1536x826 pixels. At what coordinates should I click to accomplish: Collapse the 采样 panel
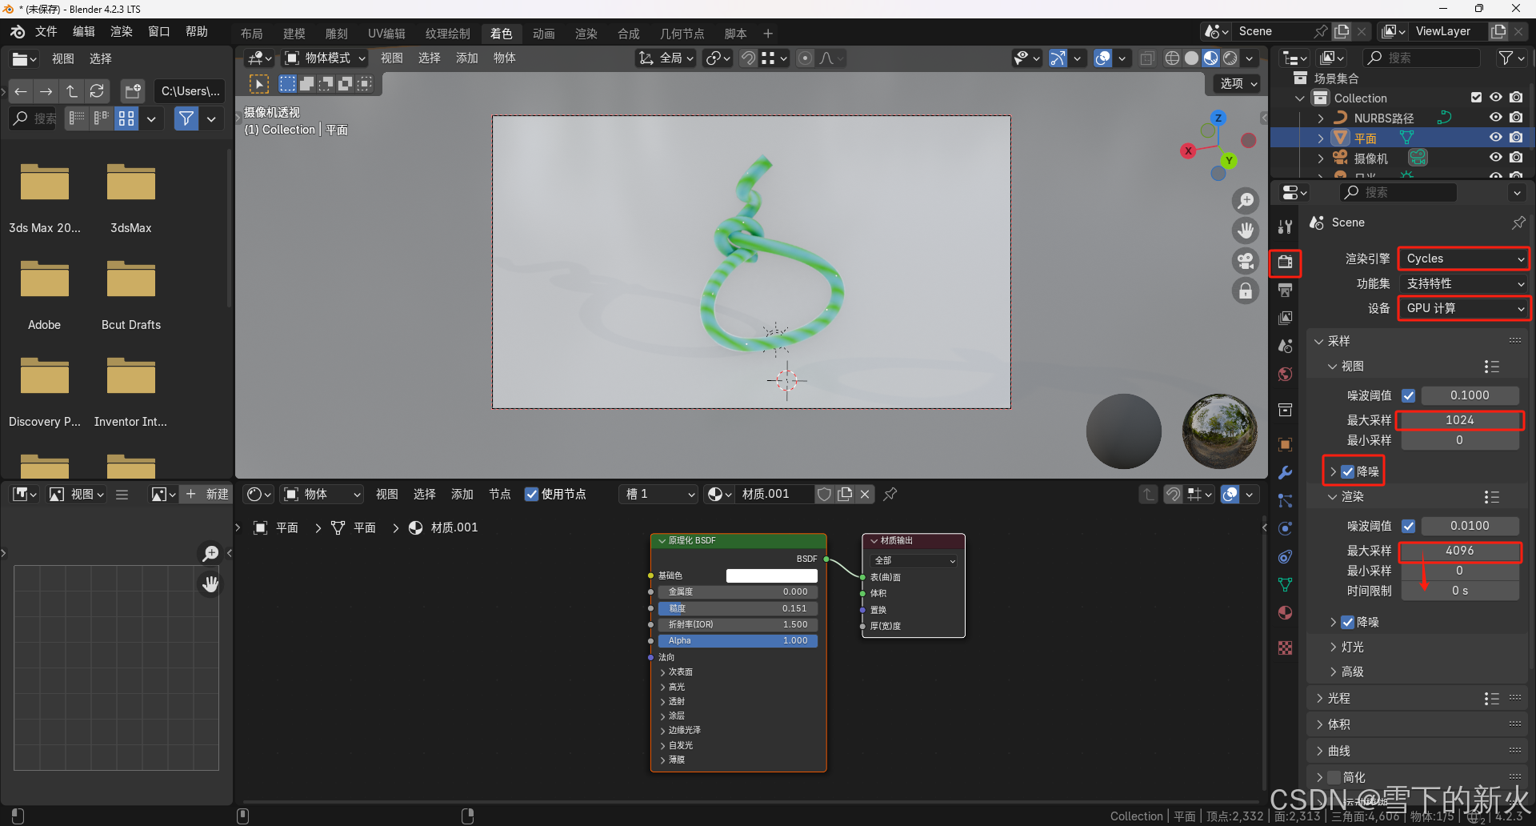(1338, 341)
